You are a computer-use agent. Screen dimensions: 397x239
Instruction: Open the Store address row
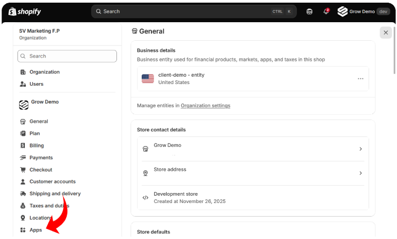[253, 173]
